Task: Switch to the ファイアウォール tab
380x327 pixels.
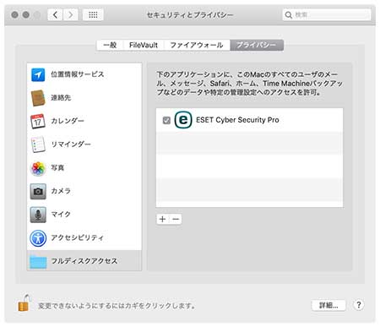Action: pyautogui.click(x=197, y=45)
